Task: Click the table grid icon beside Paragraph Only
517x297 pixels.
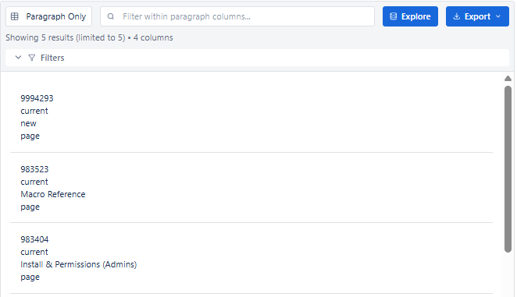Action: coord(15,16)
